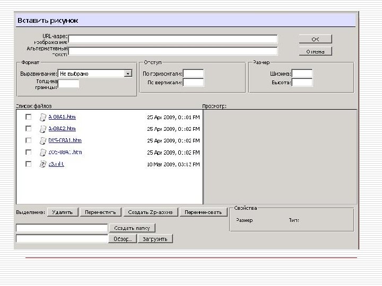The height and width of the screenshot is (286, 382).
Task: Click the По вертикали indent field
Action: [193, 83]
